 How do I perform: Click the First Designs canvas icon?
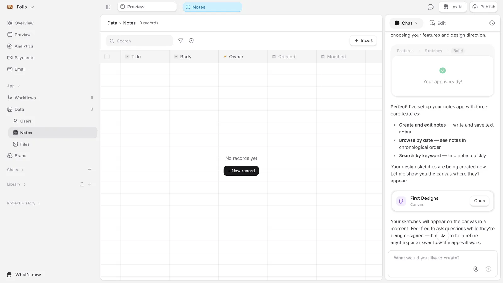click(x=401, y=201)
